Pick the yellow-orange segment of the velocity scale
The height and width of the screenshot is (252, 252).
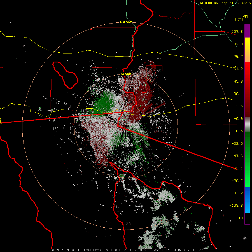click(247, 50)
